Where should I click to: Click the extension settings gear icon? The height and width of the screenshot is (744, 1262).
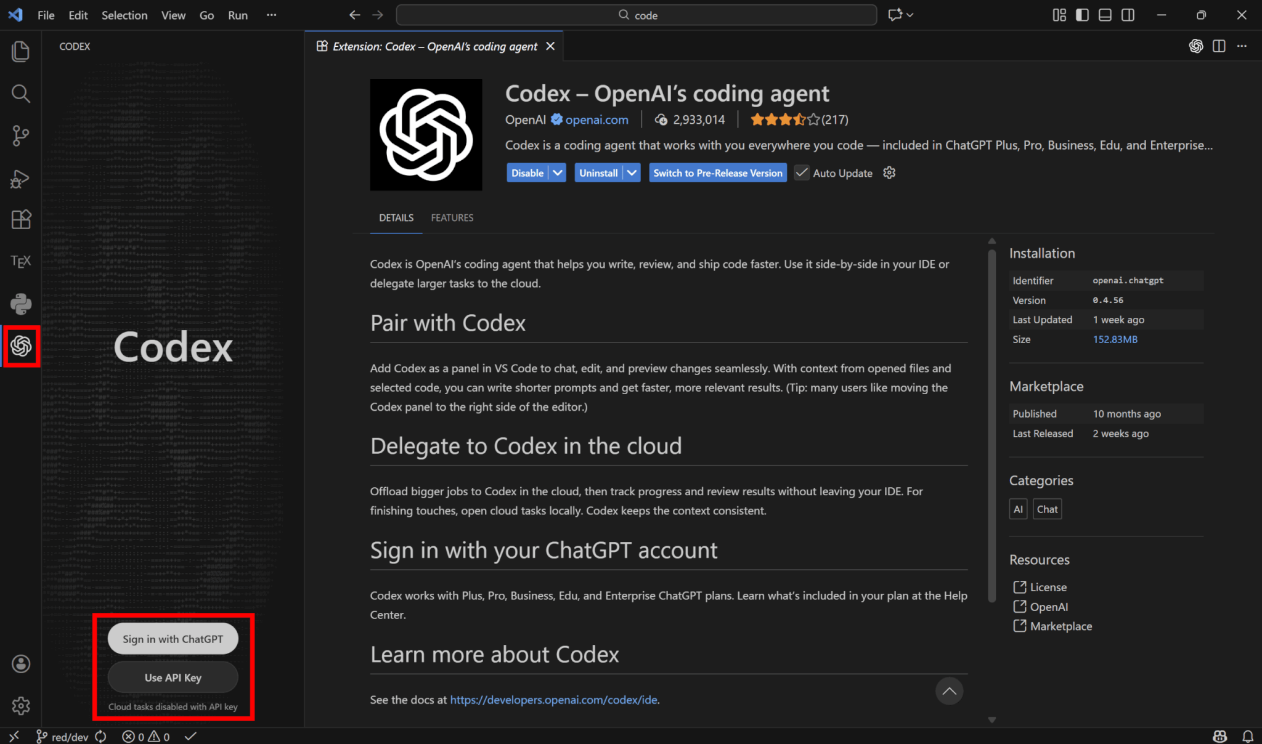(889, 173)
